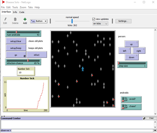Image resolution: width=157 pixels, height=133 pixels.
Task: Open the observer command history dropdown arrow
Action: 155,131
